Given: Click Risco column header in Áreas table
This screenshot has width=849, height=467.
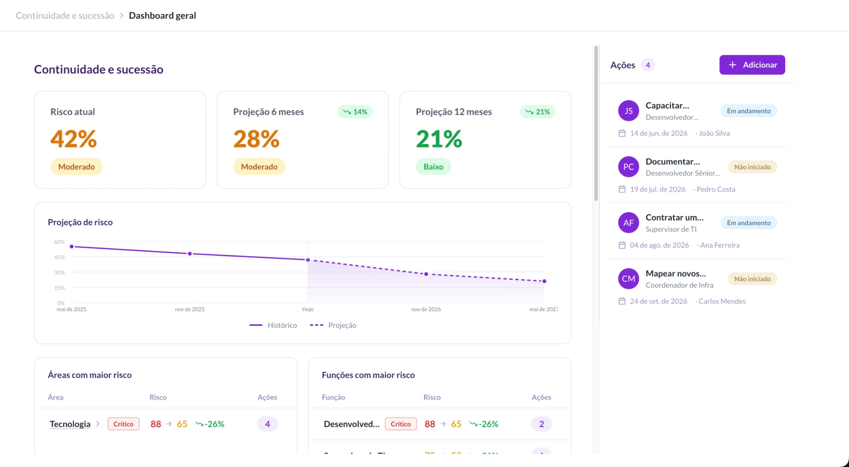Looking at the screenshot, I should (158, 397).
